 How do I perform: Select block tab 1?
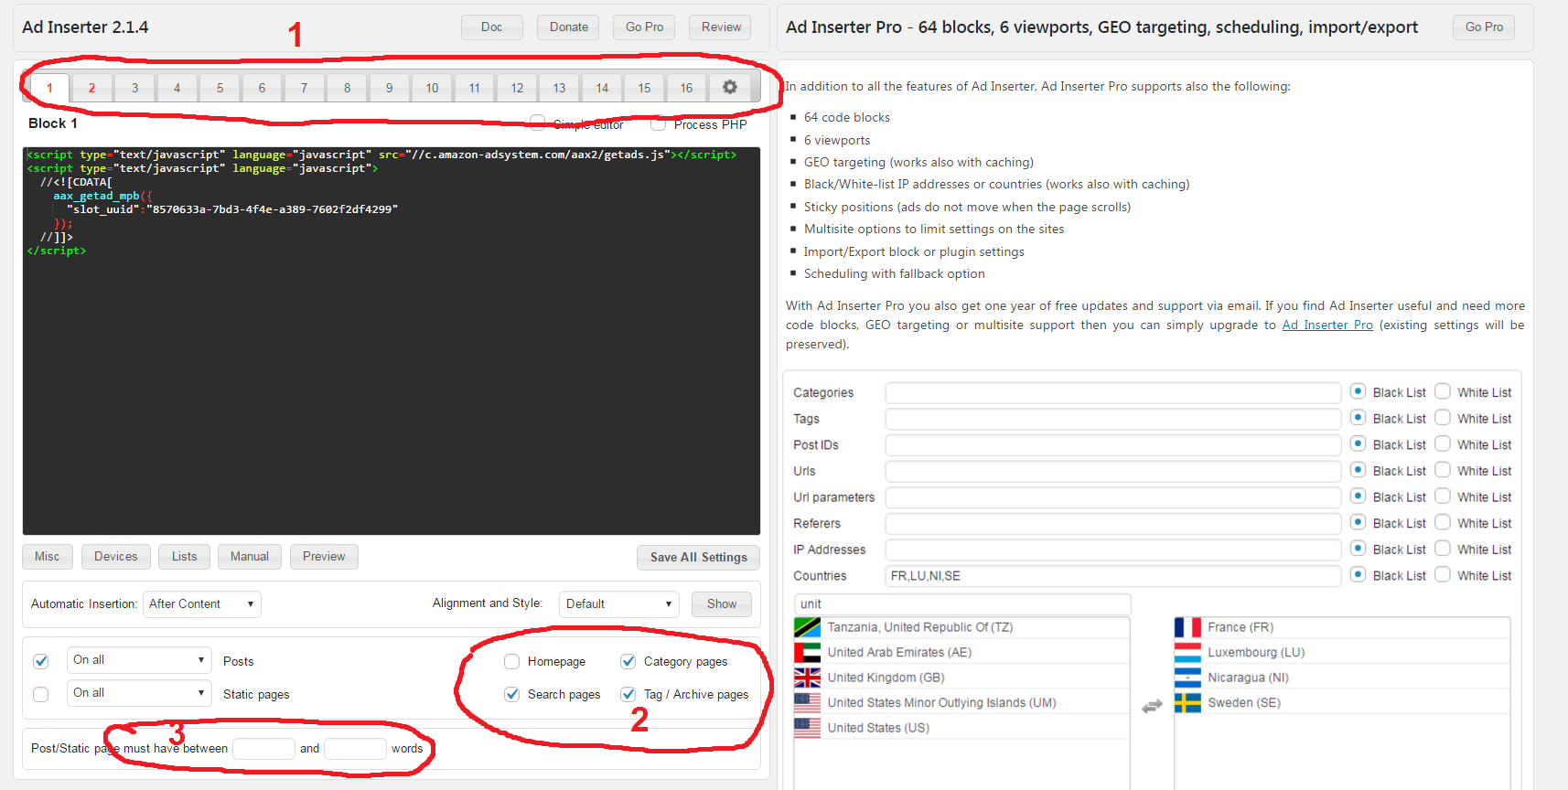[49, 88]
